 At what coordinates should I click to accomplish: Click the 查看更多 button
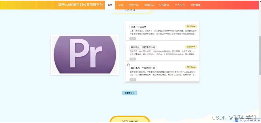click(130, 93)
